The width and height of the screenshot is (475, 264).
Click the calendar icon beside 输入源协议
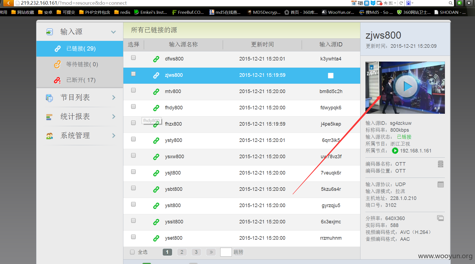[440, 184]
